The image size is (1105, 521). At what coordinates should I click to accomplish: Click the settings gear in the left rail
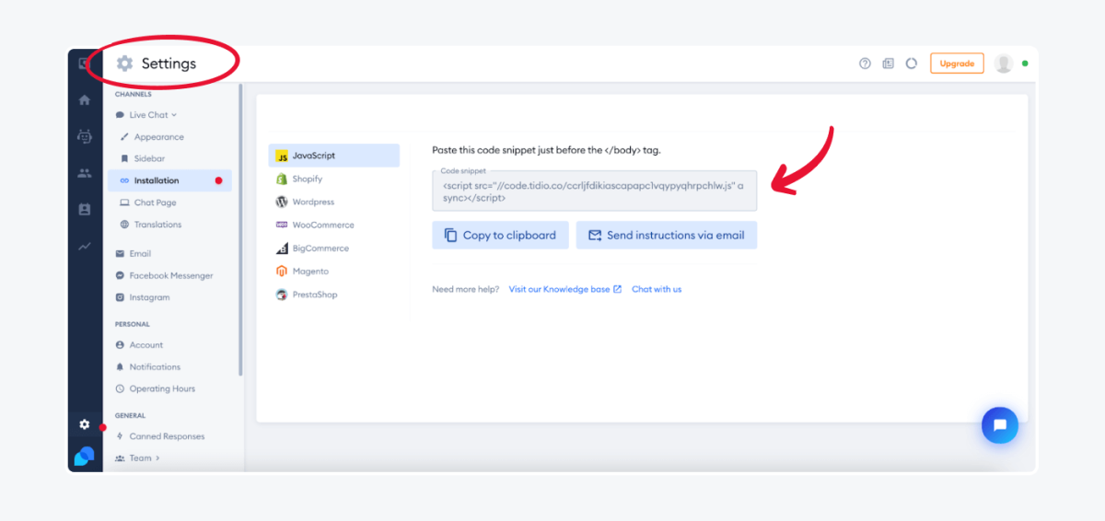85,424
